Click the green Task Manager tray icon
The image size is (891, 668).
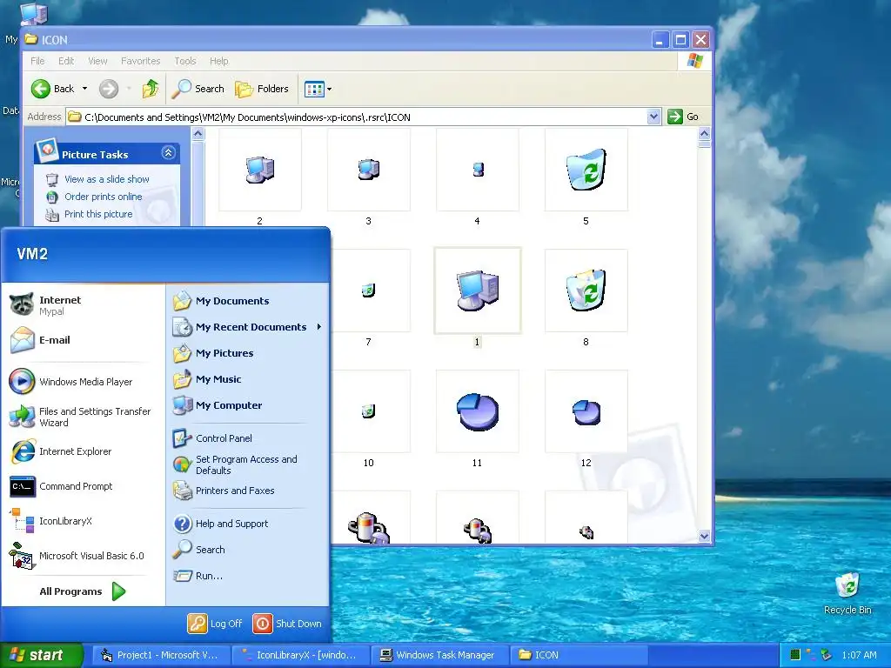point(795,655)
